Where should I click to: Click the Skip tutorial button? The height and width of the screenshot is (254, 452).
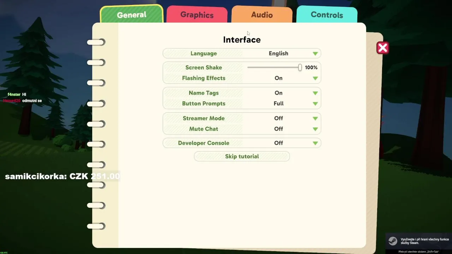point(242,156)
